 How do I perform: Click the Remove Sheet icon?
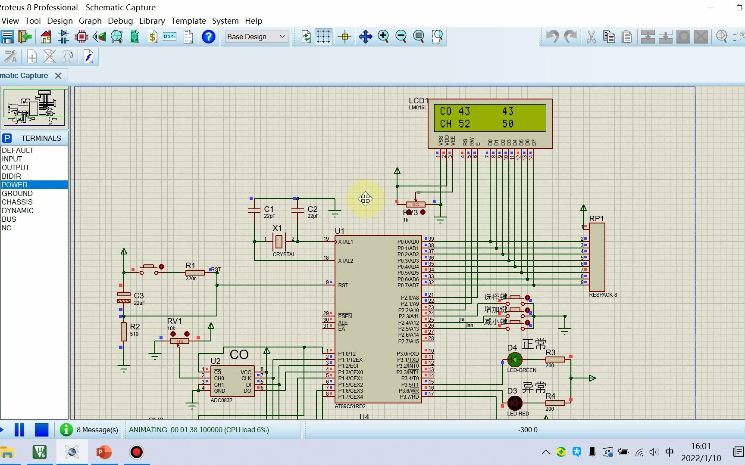coord(50,56)
